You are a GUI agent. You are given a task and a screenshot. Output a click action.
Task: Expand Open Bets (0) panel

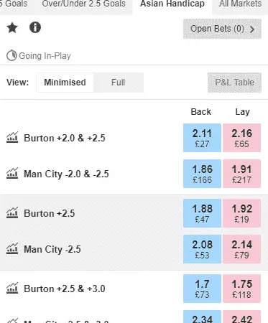[222, 29]
